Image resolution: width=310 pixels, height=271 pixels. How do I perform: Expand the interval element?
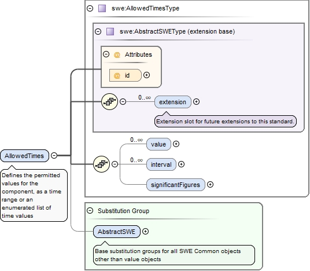click(x=181, y=164)
